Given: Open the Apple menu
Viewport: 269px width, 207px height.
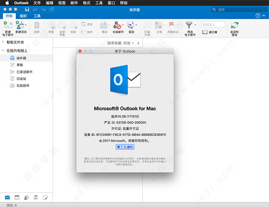Looking at the screenshot, I should [x=7, y=3].
